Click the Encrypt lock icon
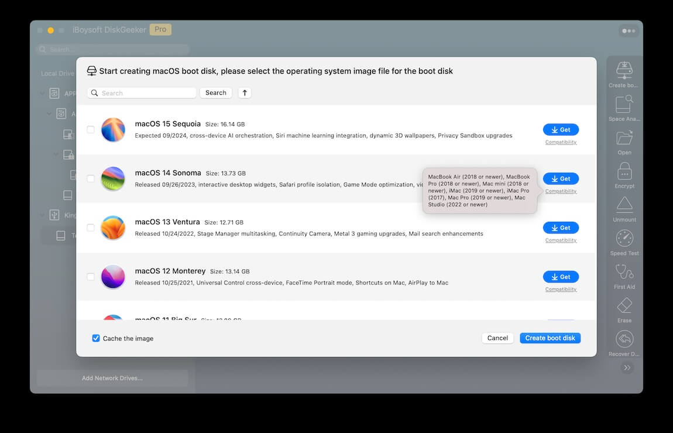Screen dimensions: 673x433 [x=624, y=172]
